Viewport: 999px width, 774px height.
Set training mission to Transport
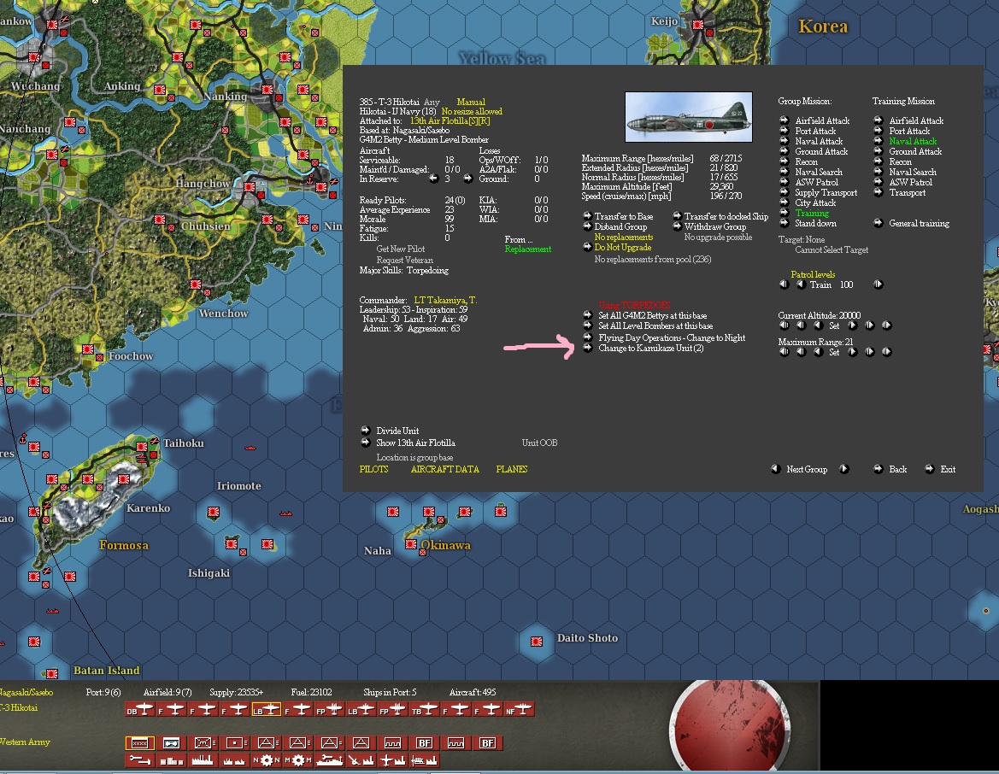879,191
